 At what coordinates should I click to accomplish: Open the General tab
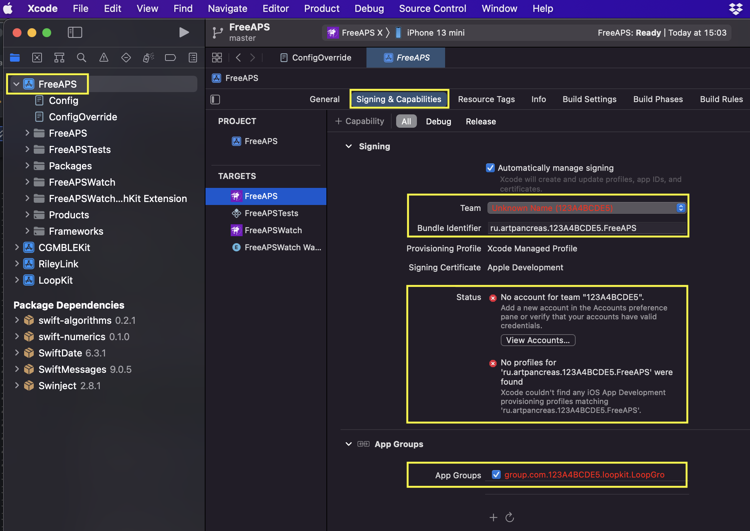(x=325, y=99)
